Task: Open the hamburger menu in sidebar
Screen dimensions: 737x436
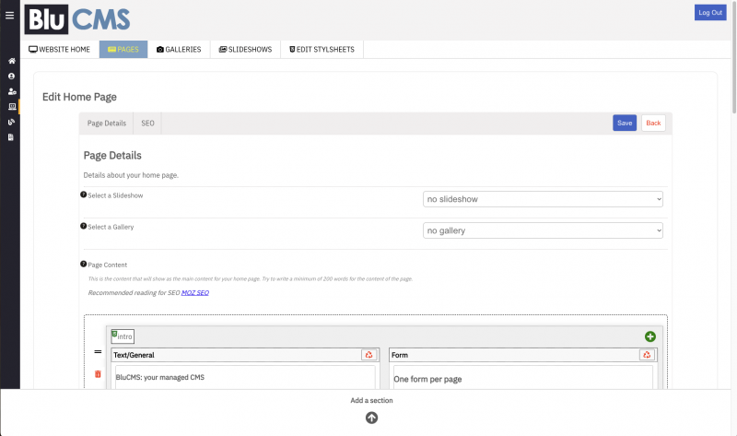Action: (x=10, y=15)
